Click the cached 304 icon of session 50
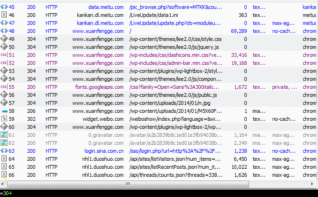318x197 pixels. tap(4, 47)
